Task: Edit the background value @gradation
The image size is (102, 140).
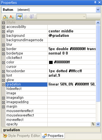Action: (x=72, y=36)
